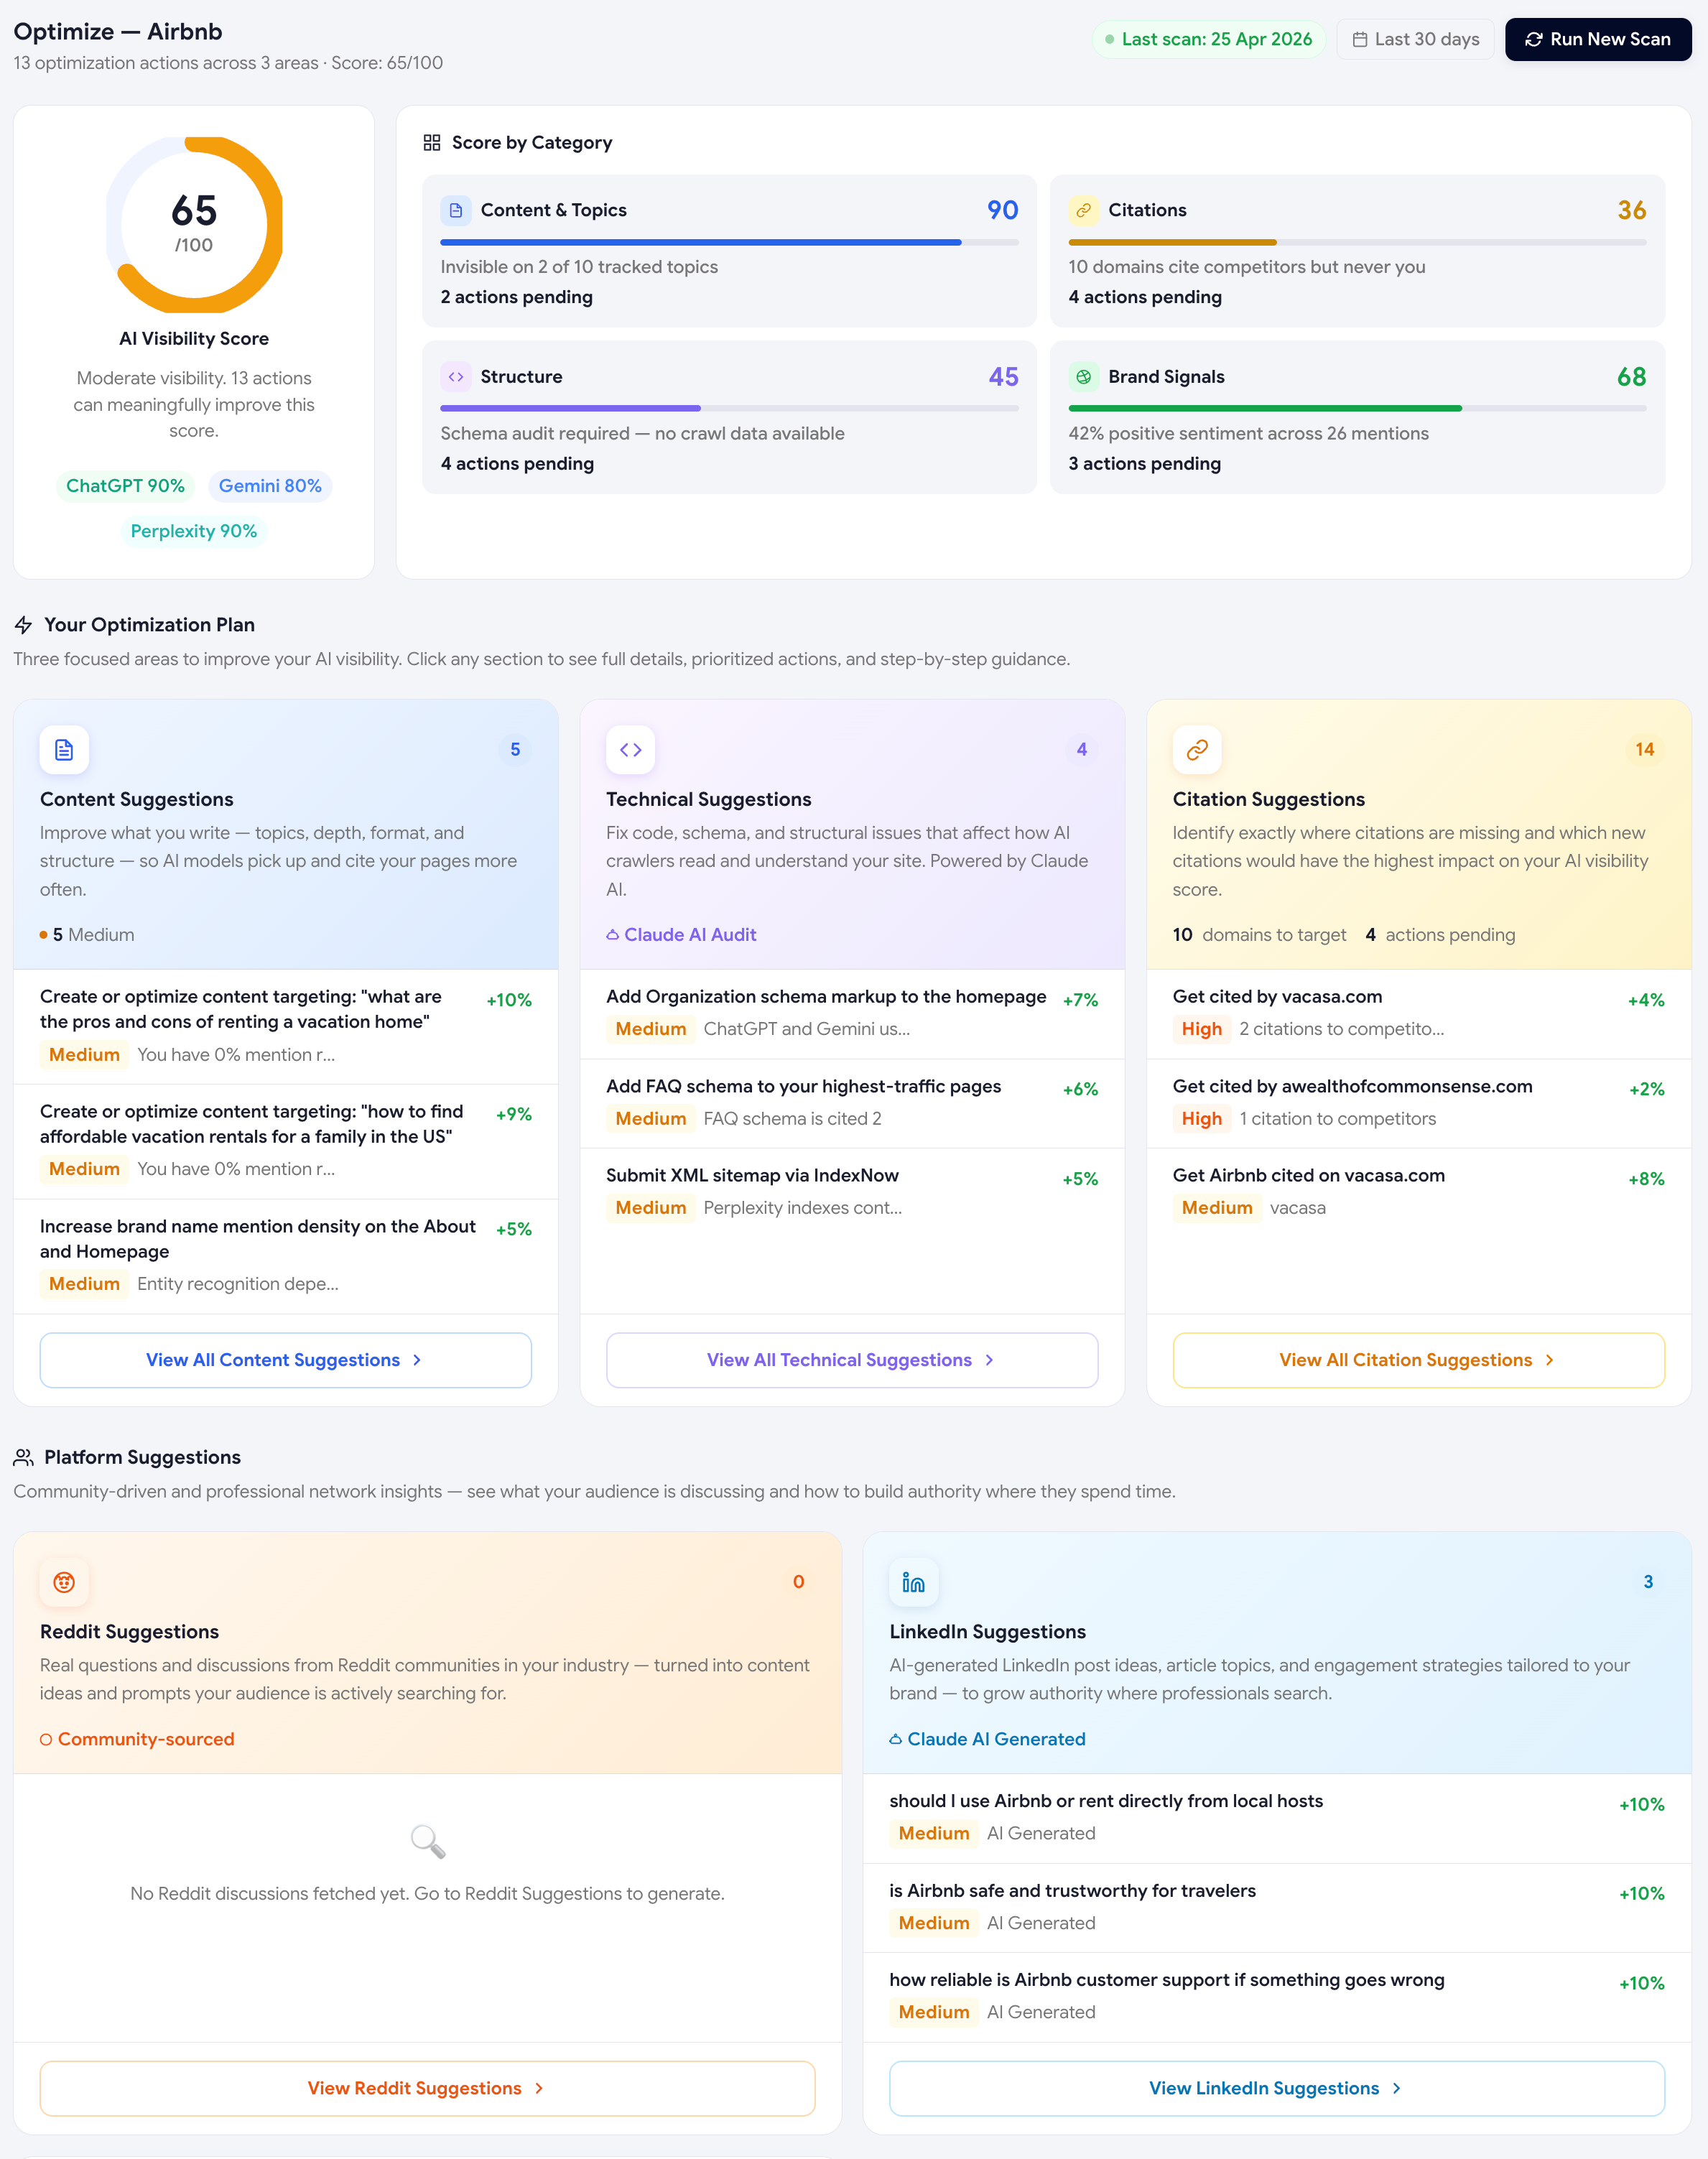Click the Citation Suggestions count badge 14

(1644, 749)
